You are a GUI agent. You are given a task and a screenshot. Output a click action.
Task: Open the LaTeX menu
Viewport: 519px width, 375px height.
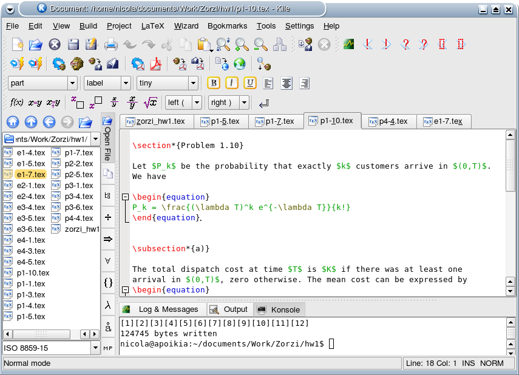[152, 26]
